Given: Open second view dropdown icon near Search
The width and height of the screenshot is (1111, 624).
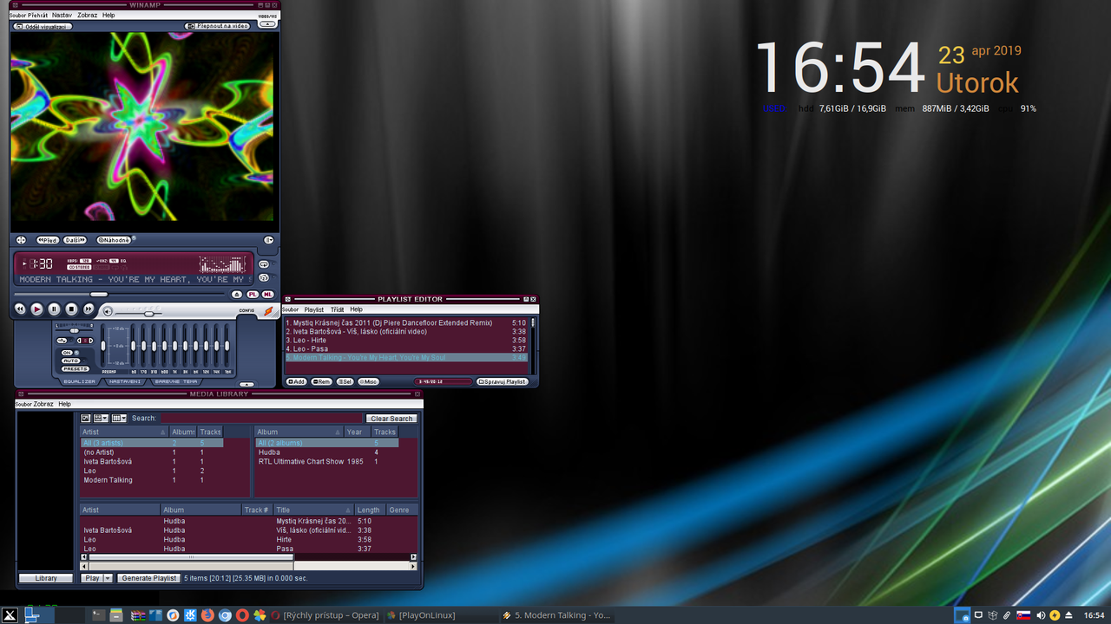Looking at the screenshot, I should click(101, 418).
